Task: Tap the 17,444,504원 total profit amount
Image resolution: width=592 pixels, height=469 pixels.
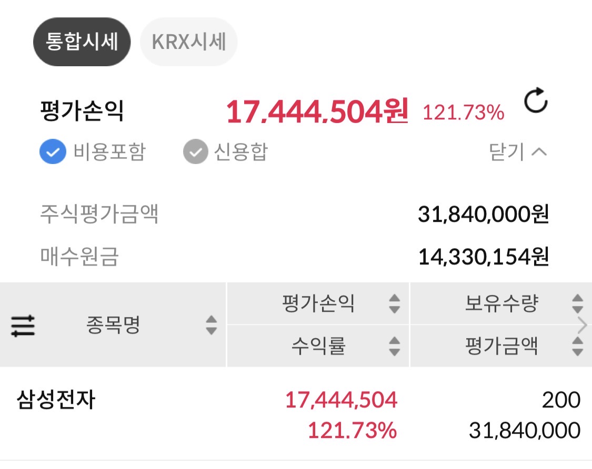Action: point(317,112)
